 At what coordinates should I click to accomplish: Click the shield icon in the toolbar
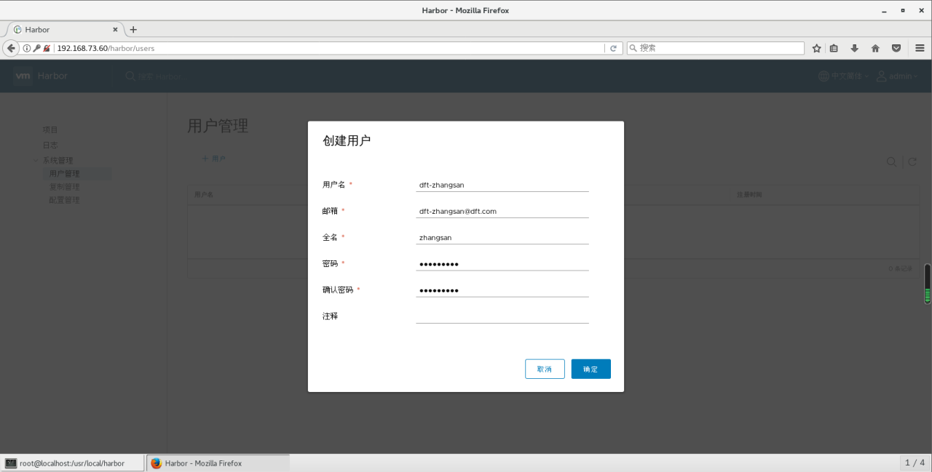[896, 47]
